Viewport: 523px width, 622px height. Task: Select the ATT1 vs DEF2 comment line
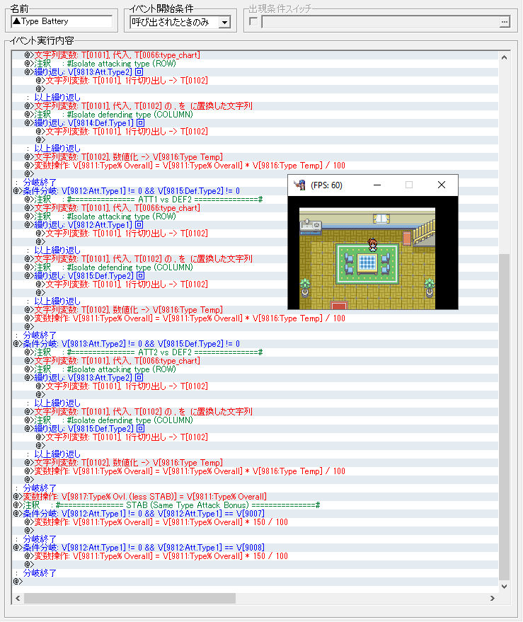[255, 200]
